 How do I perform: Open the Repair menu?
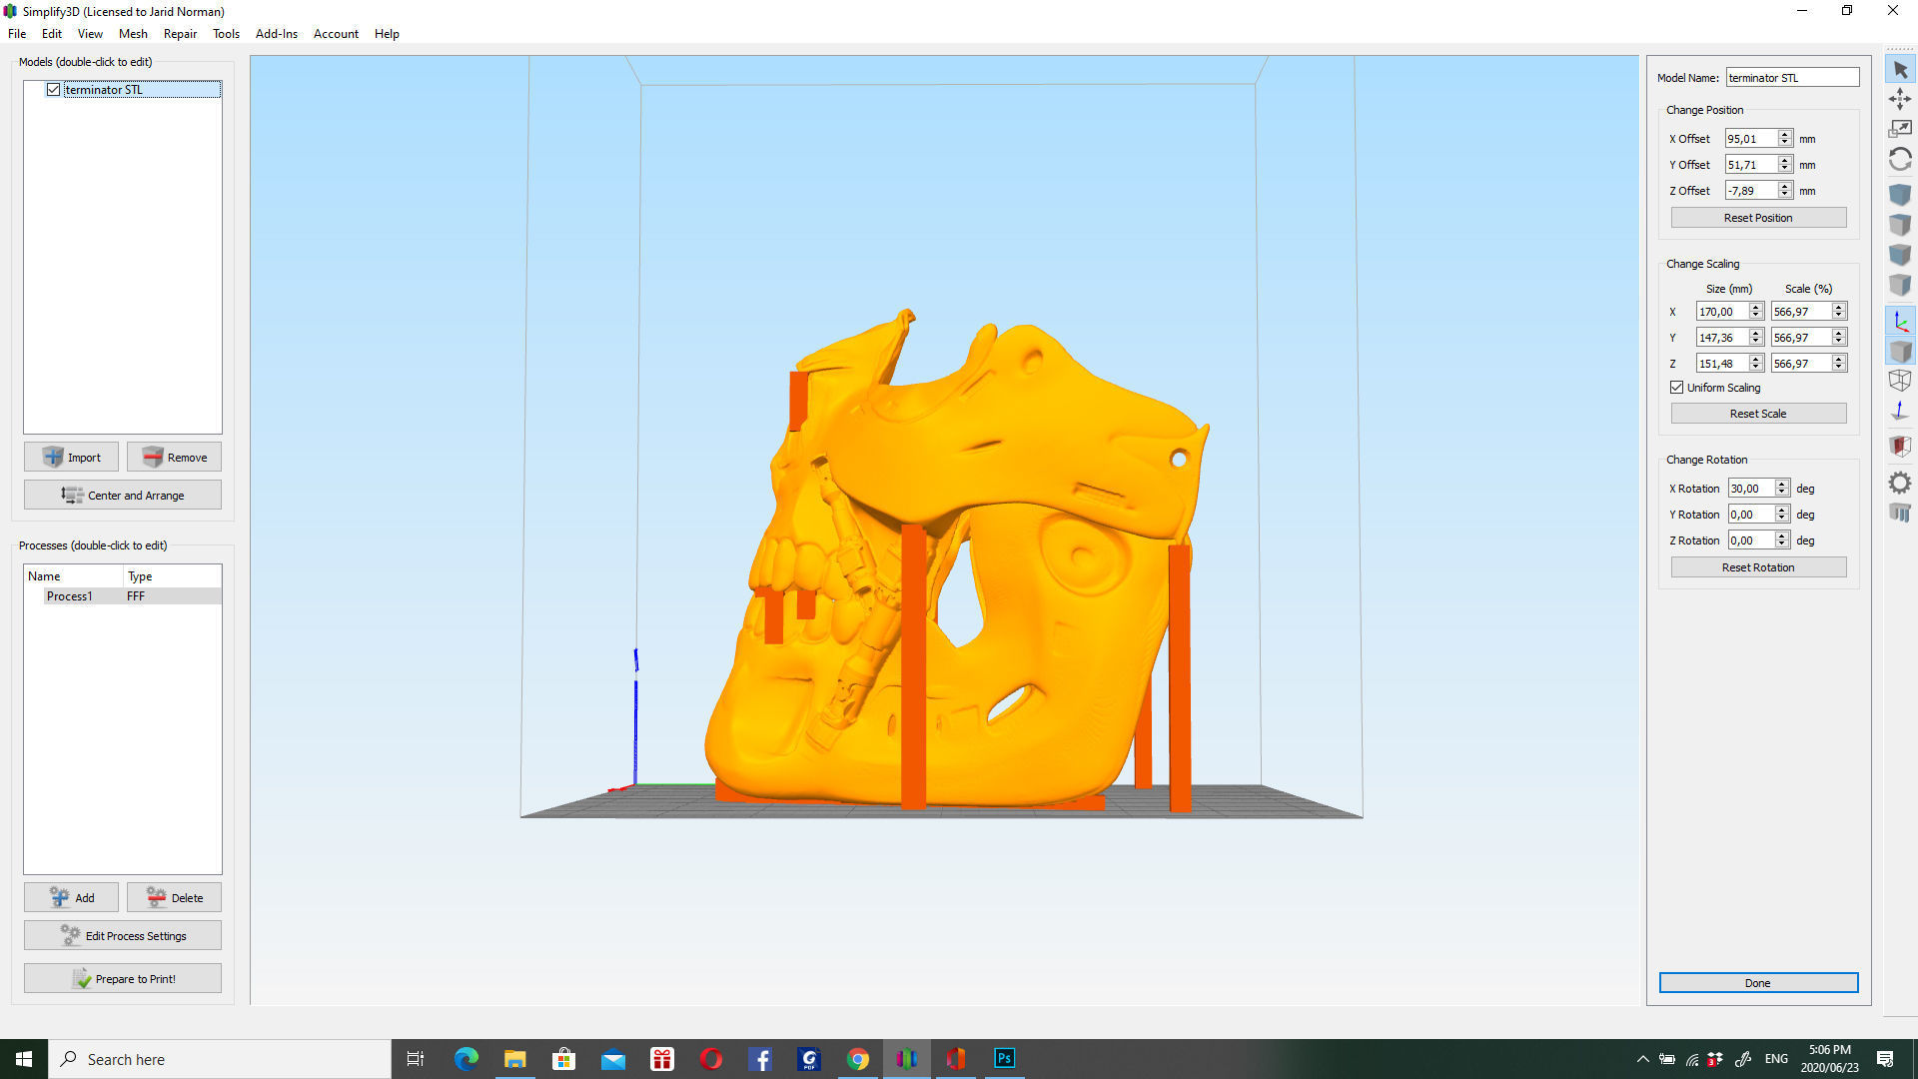point(180,34)
